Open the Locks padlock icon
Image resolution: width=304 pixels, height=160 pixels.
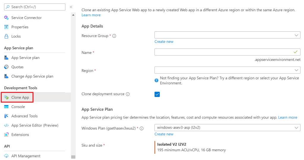[6, 36]
